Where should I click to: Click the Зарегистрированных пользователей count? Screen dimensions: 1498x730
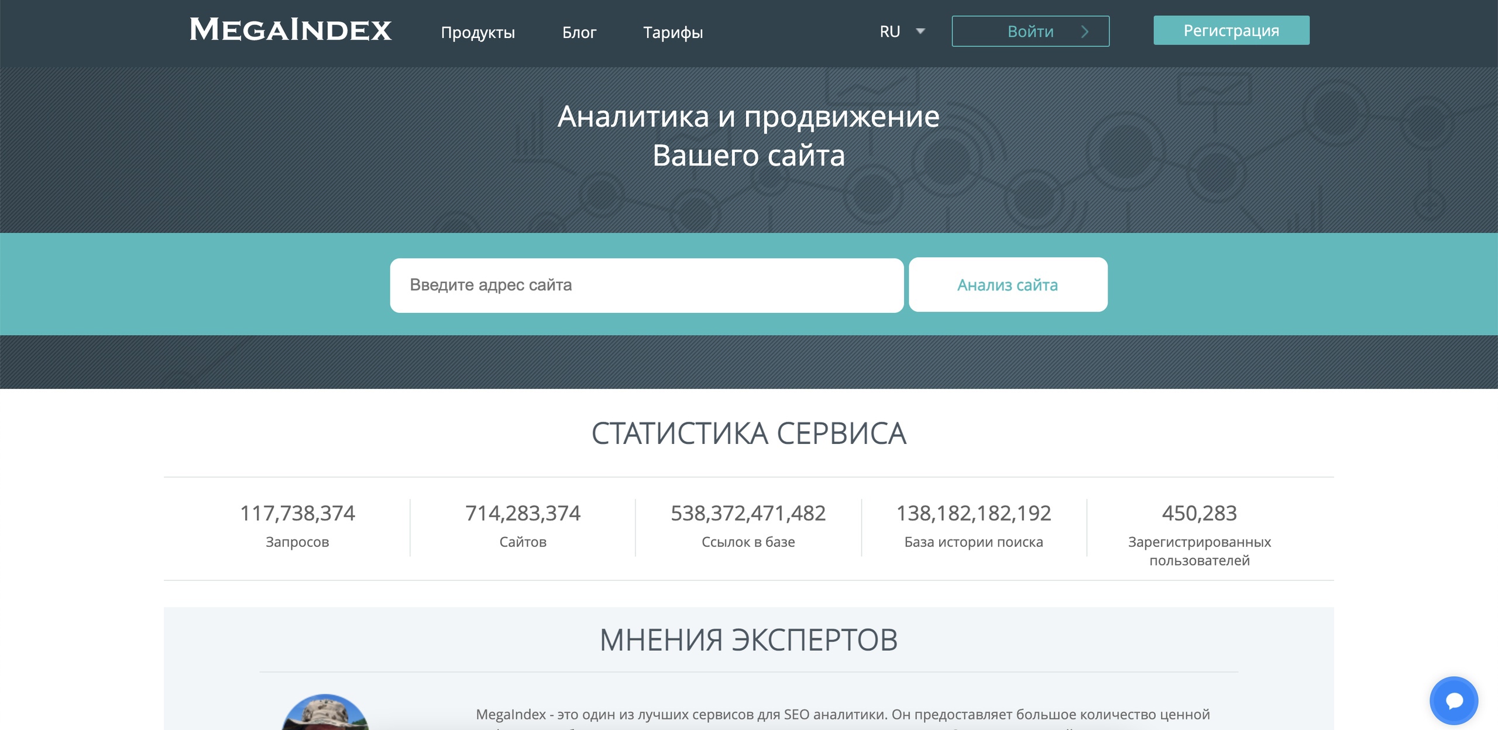click(1199, 514)
